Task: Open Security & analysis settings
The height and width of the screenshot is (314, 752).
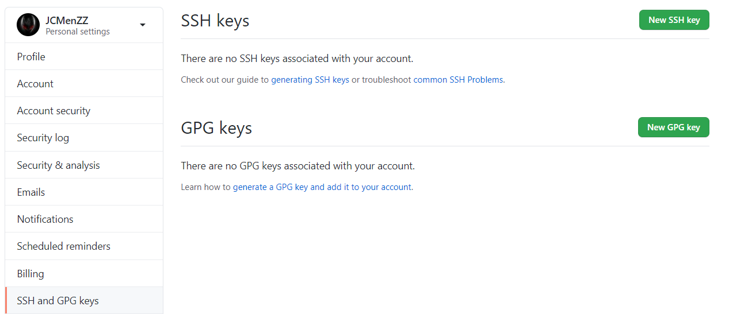Action: pyautogui.click(x=58, y=165)
